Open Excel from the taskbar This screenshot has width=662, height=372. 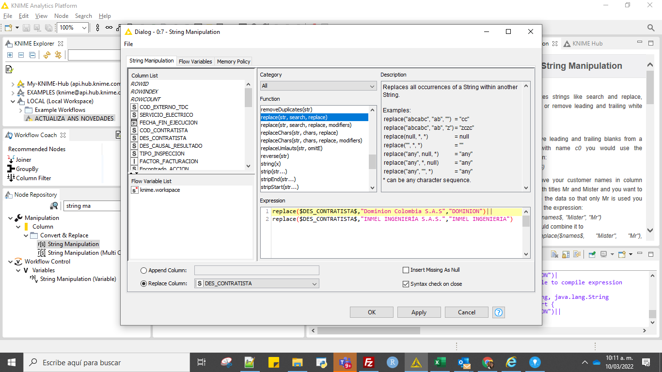click(440, 362)
